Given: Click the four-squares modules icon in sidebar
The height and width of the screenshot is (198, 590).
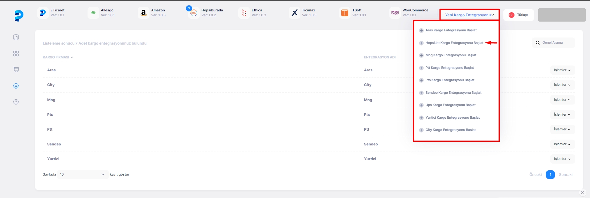Looking at the screenshot, I should [16, 54].
